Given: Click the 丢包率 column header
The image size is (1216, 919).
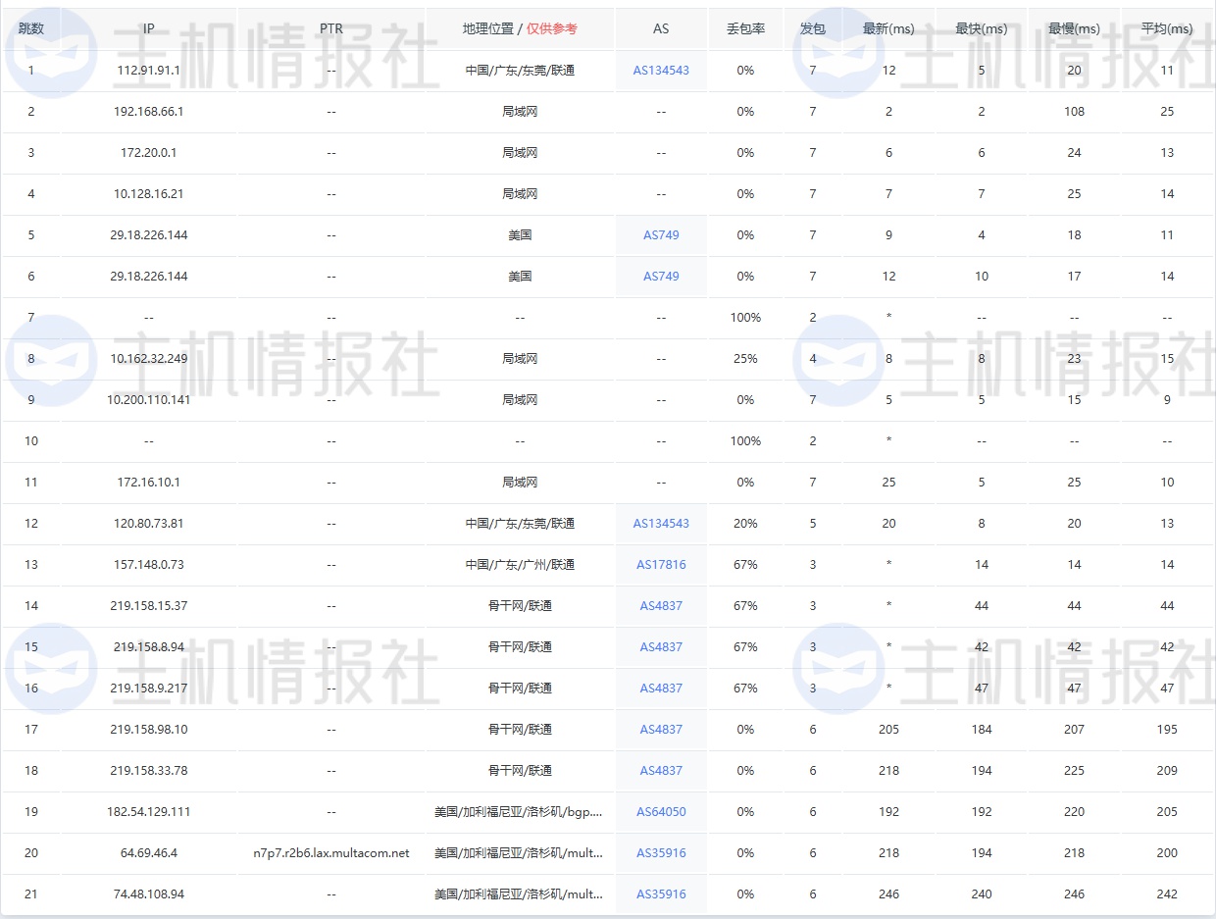Looking at the screenshot, I should (745, 28).
